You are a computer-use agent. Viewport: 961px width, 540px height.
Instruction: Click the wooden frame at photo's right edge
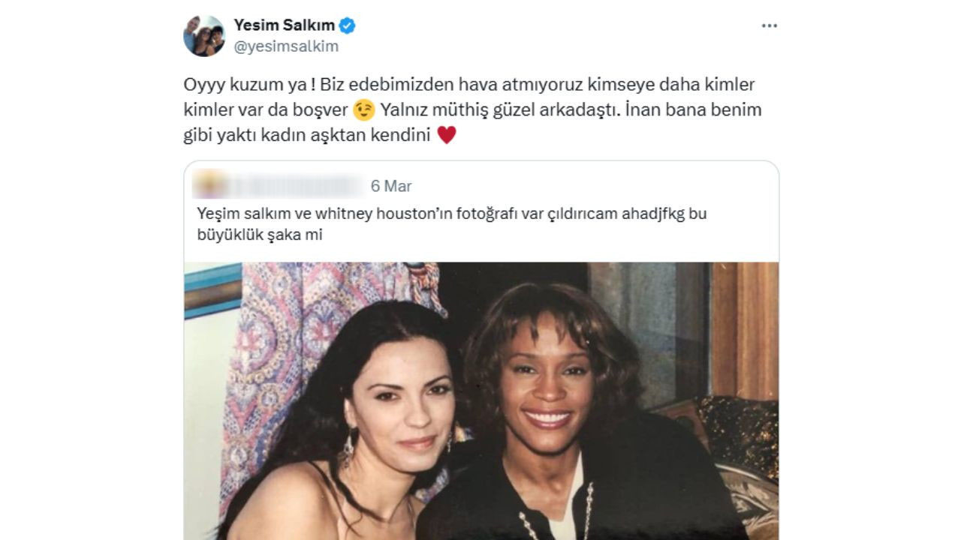745,330
